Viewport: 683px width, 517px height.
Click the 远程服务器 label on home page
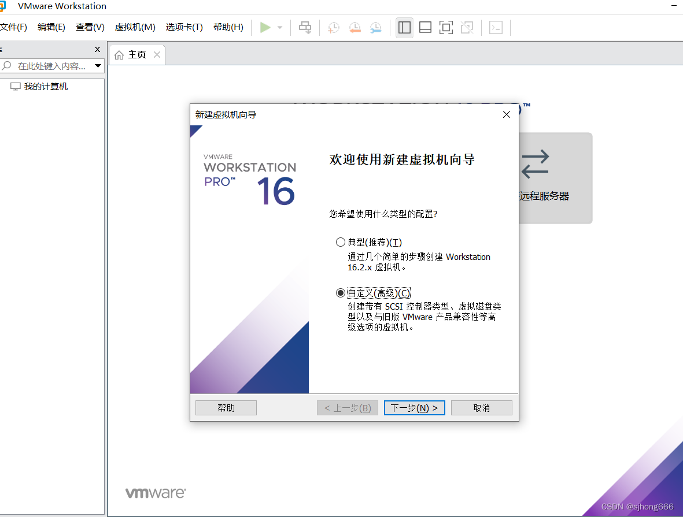coord(544,196)
